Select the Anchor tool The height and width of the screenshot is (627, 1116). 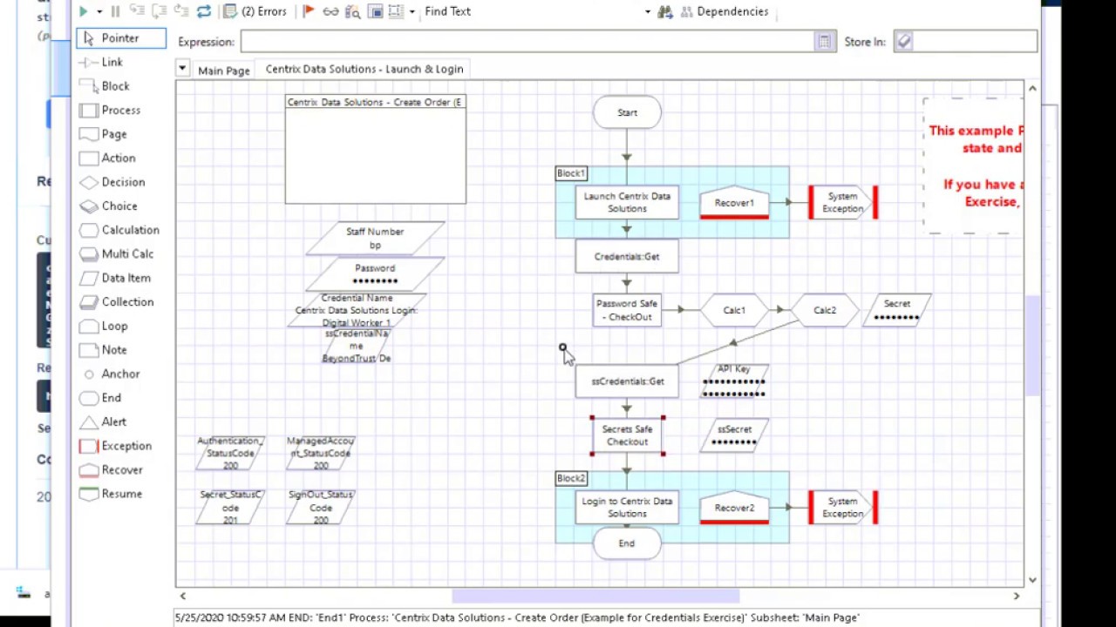(x=120, y=374)
